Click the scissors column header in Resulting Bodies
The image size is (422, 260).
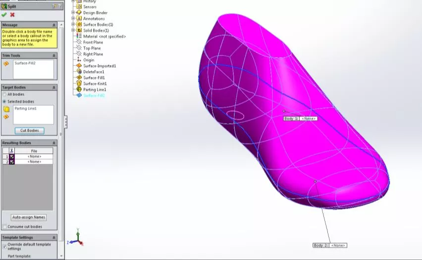[x=11, y=151]
